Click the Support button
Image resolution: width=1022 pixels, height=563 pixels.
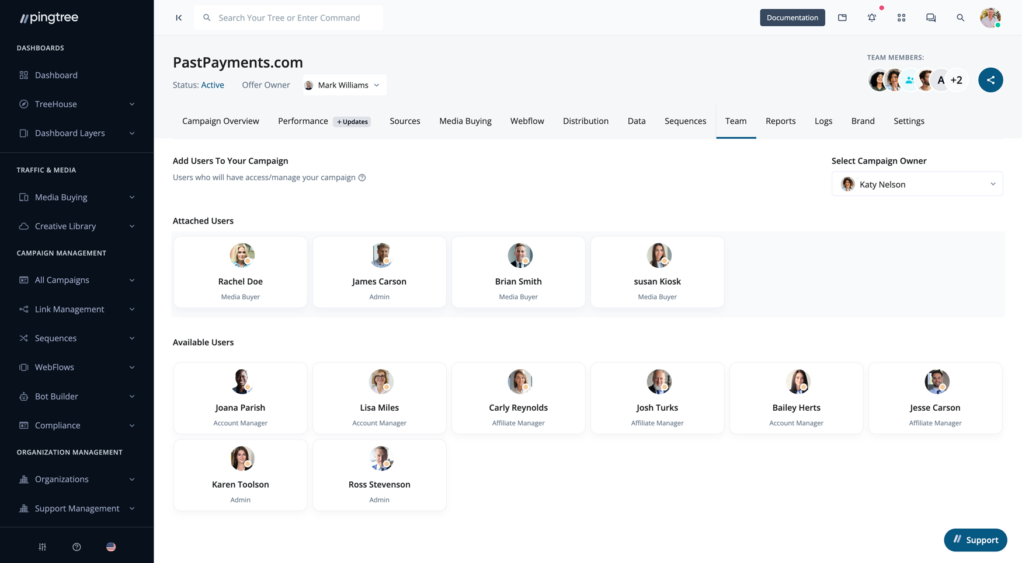point(975,540)
